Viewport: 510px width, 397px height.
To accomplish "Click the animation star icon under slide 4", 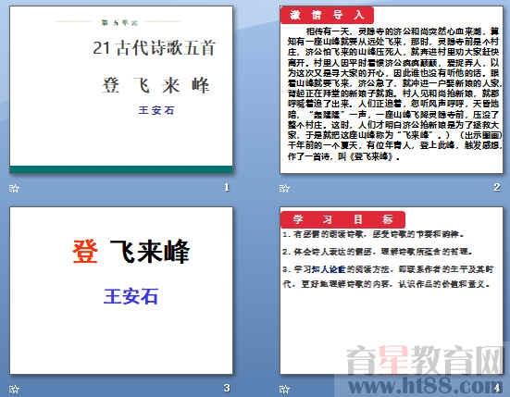I will pos(284,389).
